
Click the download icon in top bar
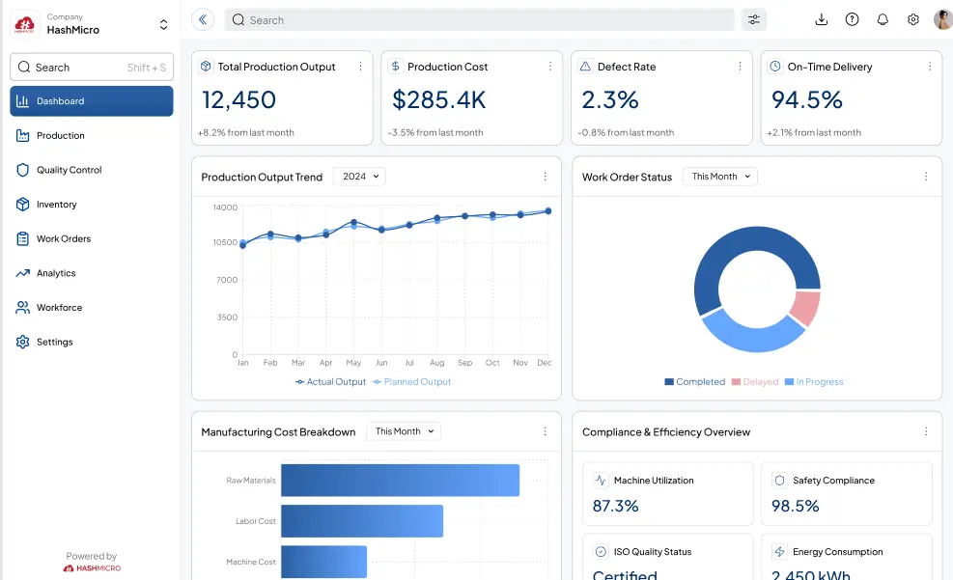822,19
